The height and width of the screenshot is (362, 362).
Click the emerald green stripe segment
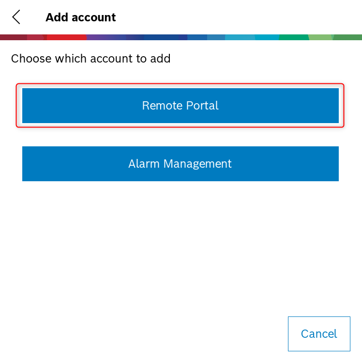pos(293,37)
